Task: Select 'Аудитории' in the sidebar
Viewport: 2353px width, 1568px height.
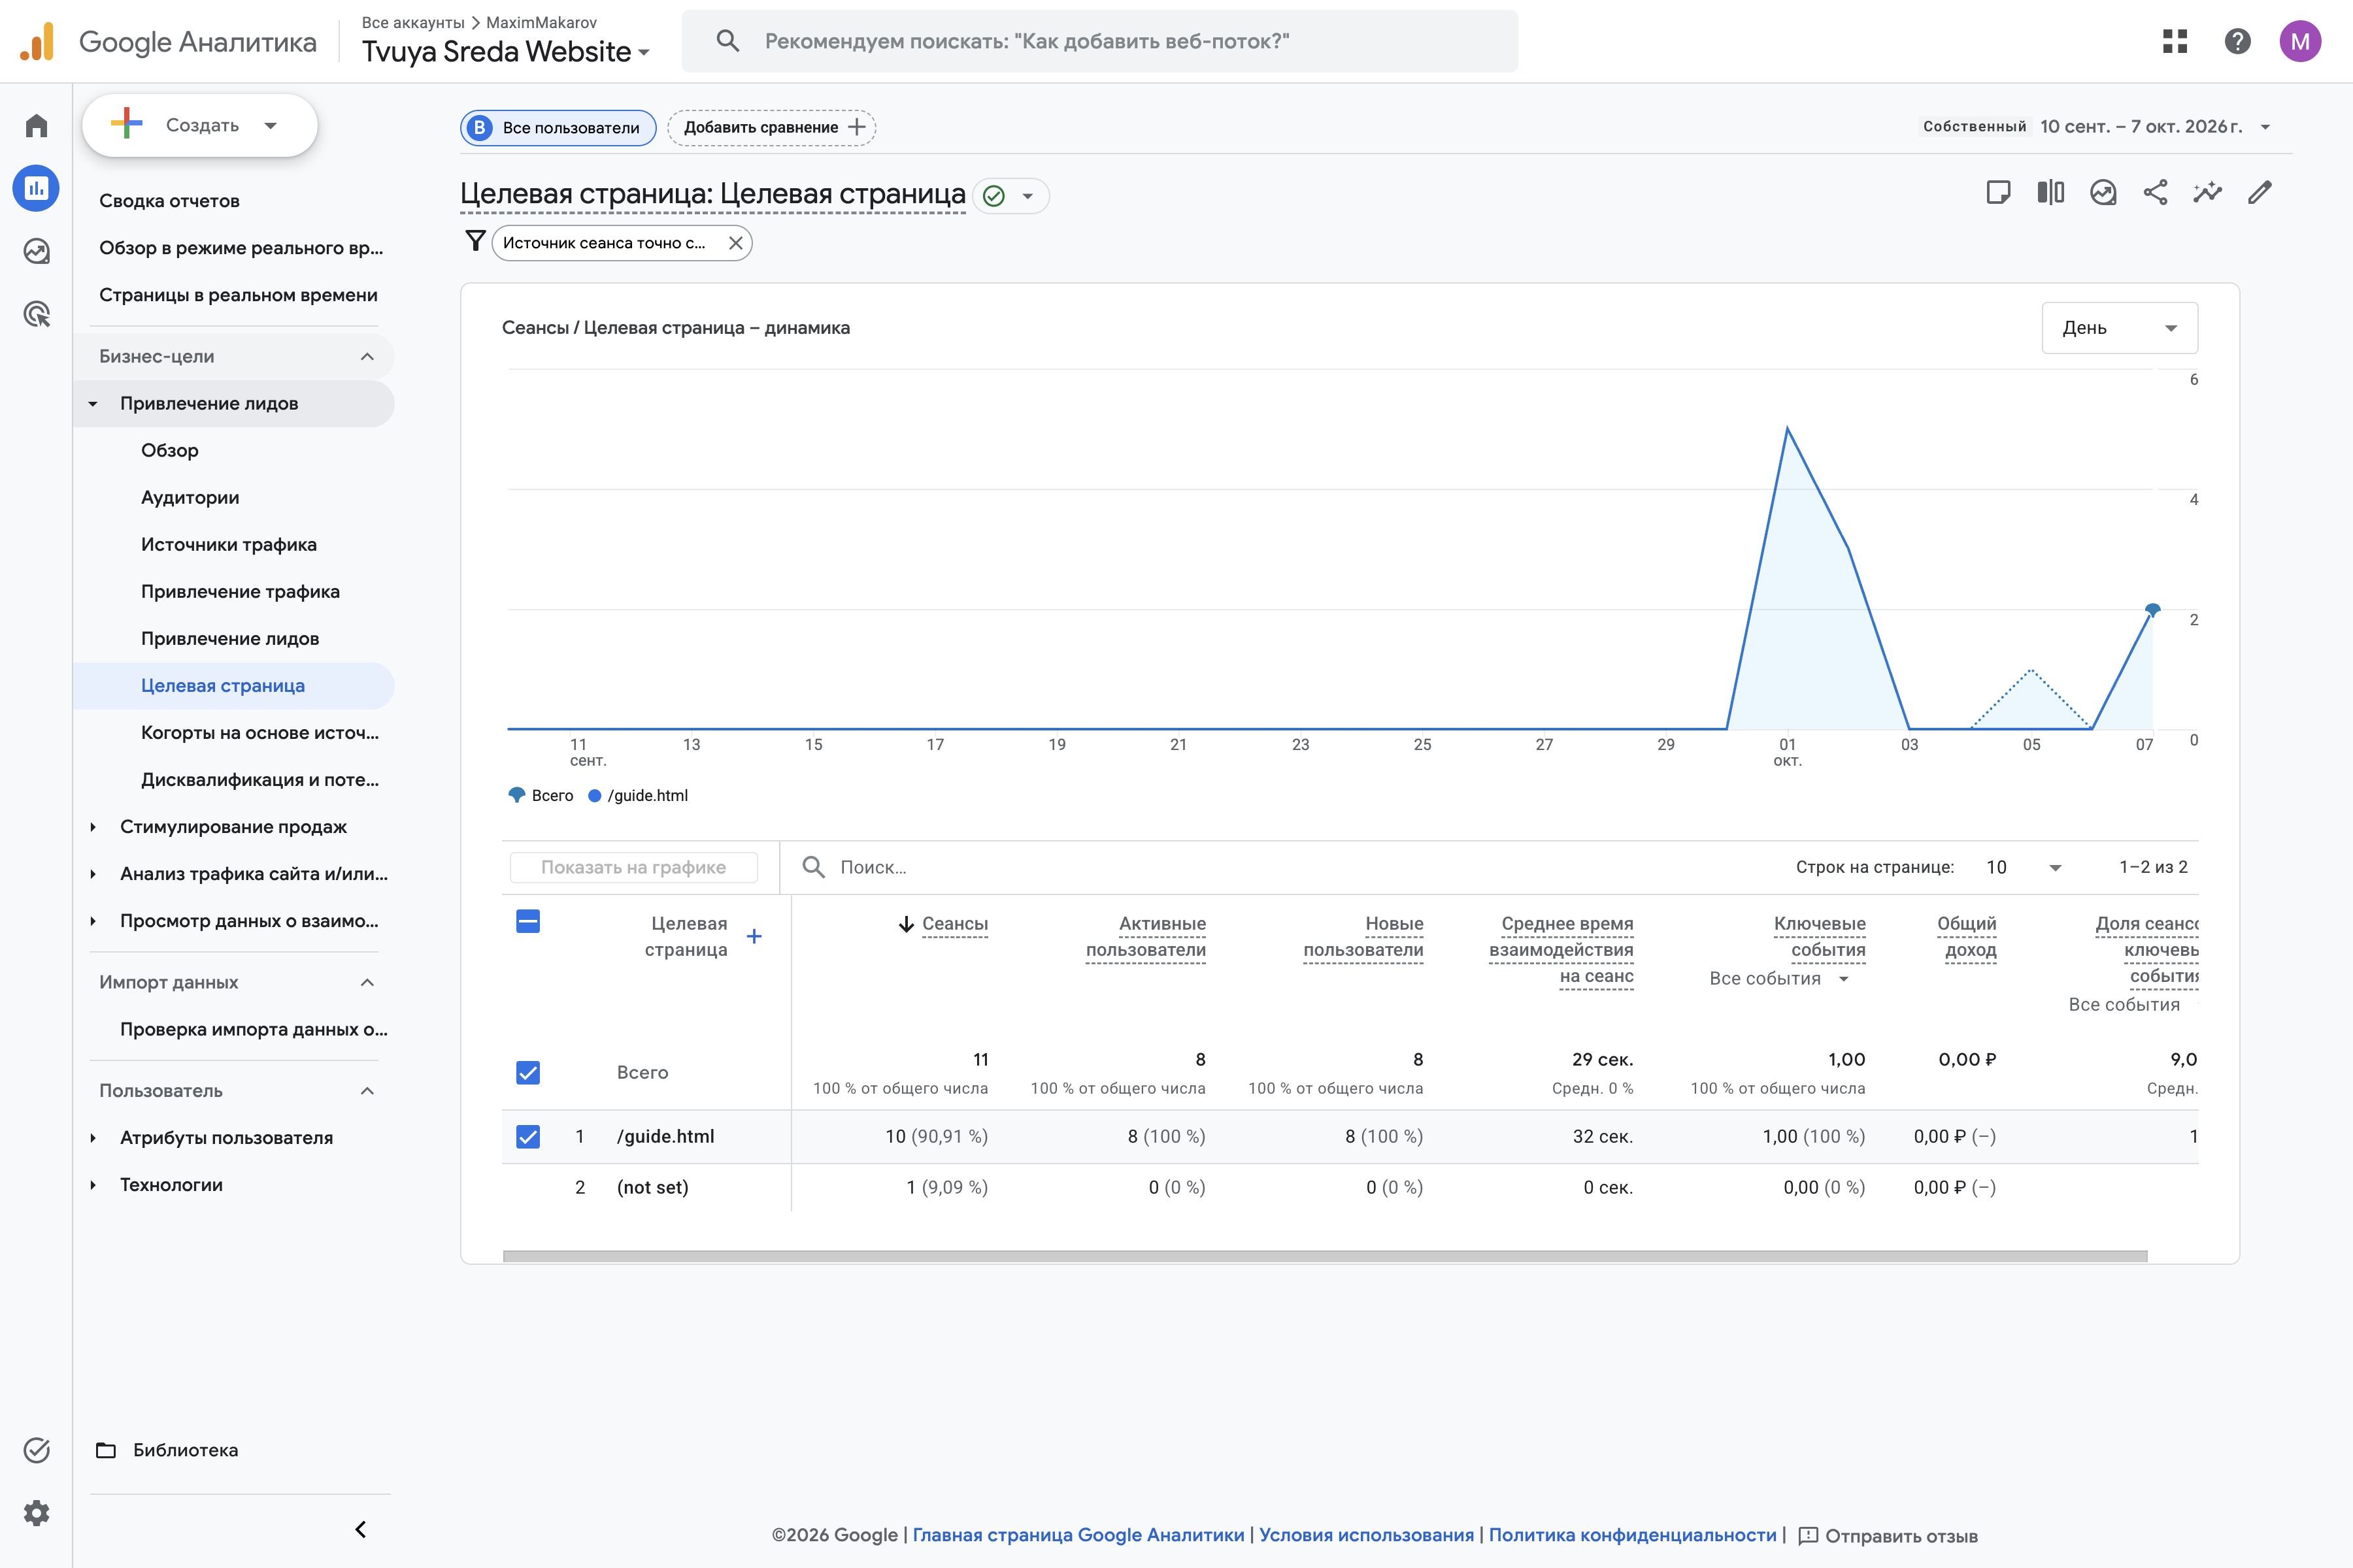Action: click(x=190, y=498)
